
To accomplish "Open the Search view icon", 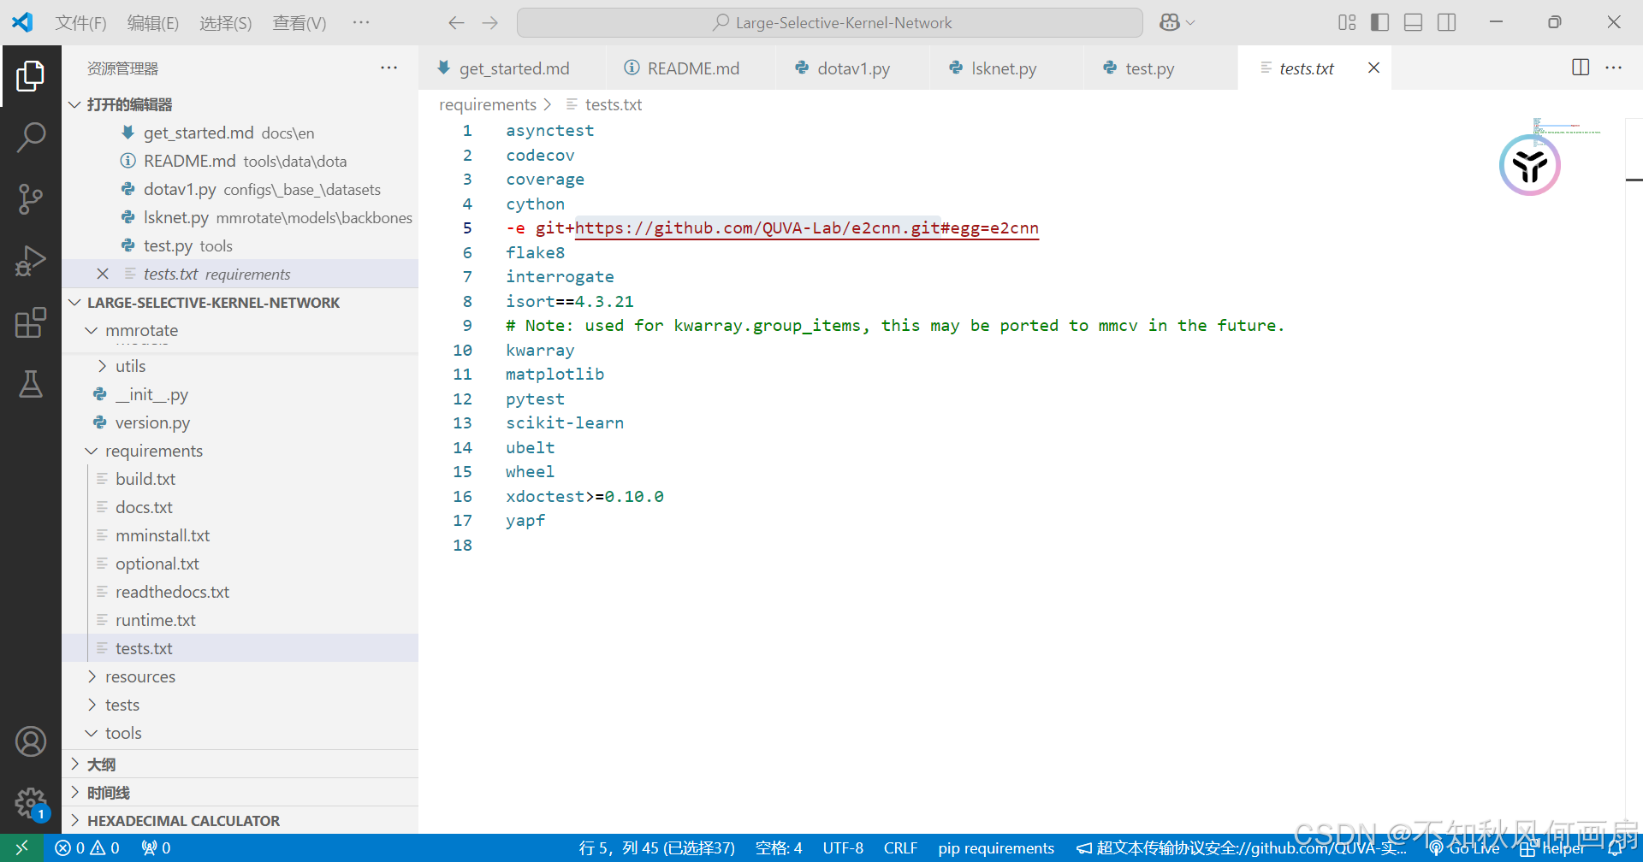I will (31, 138).
